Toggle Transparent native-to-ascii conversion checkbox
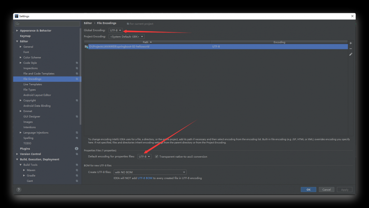The image size is (369, 208). [156, 156]
